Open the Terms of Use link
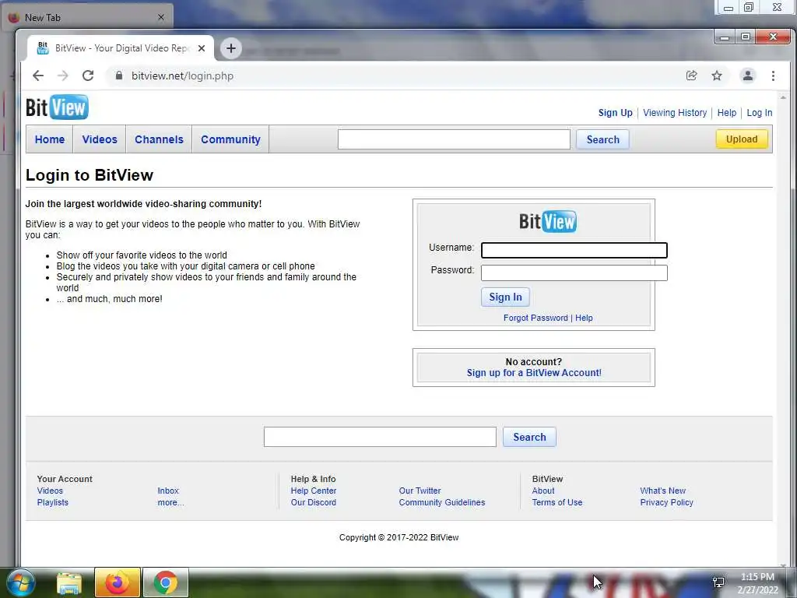This screenshot has width=797, height=598. point(557,502)
